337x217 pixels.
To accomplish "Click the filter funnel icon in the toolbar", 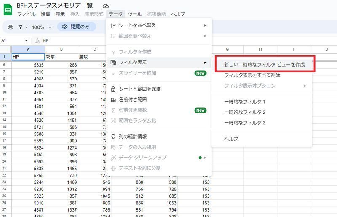I will pyautogui.click(x=20, y=27).
